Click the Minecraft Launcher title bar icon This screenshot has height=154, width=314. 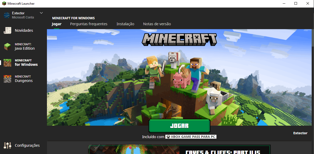(4, 4)
